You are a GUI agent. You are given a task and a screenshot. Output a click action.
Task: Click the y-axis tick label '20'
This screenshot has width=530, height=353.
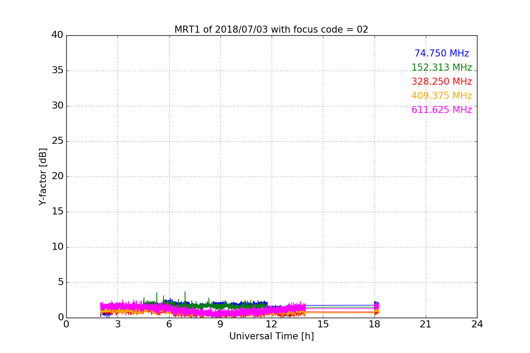57,176
